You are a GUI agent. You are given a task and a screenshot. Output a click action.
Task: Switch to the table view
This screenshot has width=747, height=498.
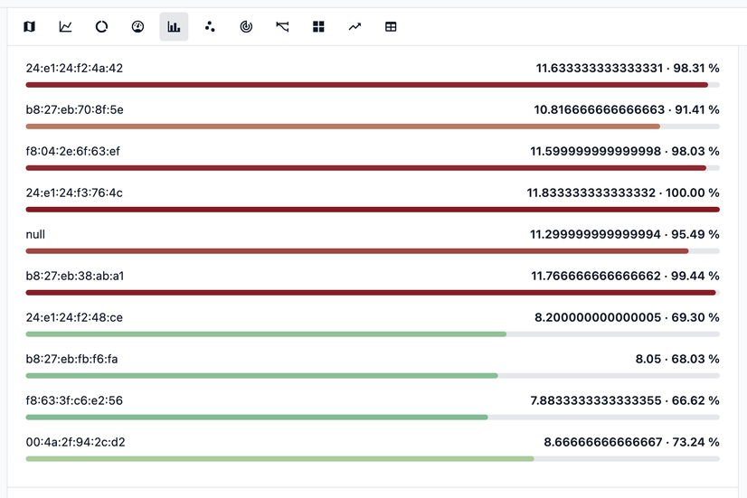(391, 27)
